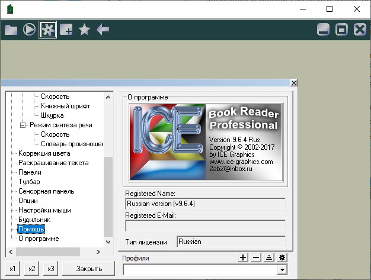Click www.ice-graphics.com text in banner
Screen dimensions: 371x280
[241, 162]
